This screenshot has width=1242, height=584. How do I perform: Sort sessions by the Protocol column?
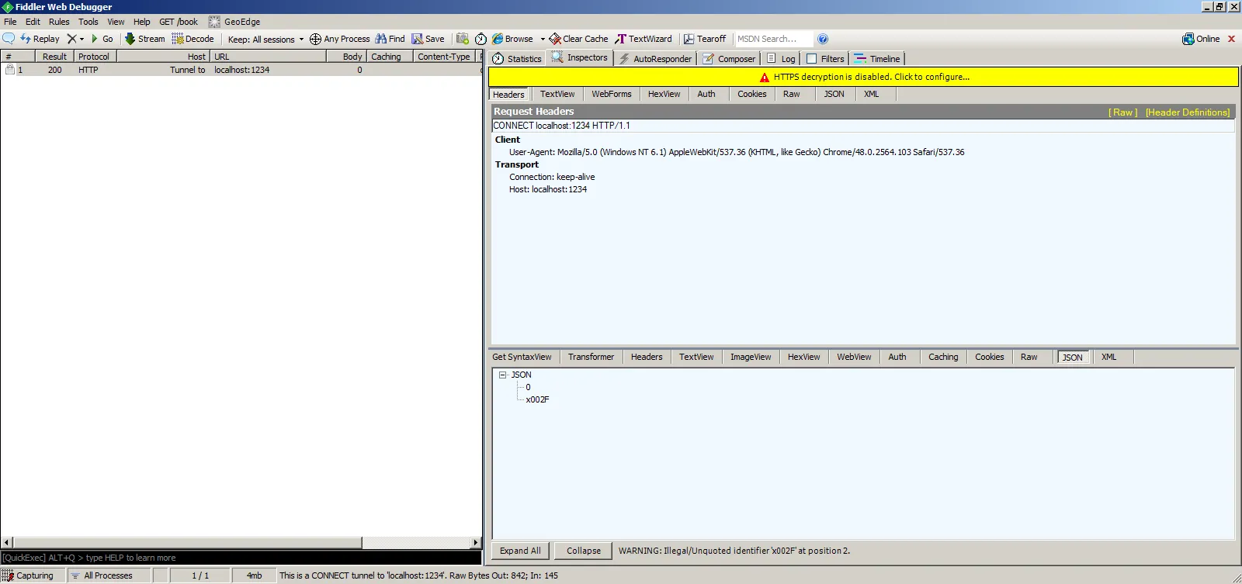94,57
